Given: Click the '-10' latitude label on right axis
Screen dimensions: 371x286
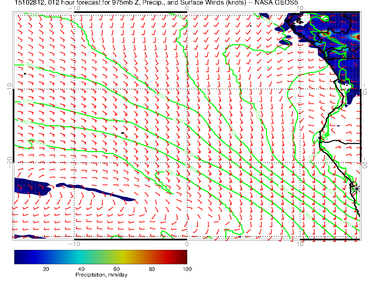Looking at the screenshot, I should 365,89.
